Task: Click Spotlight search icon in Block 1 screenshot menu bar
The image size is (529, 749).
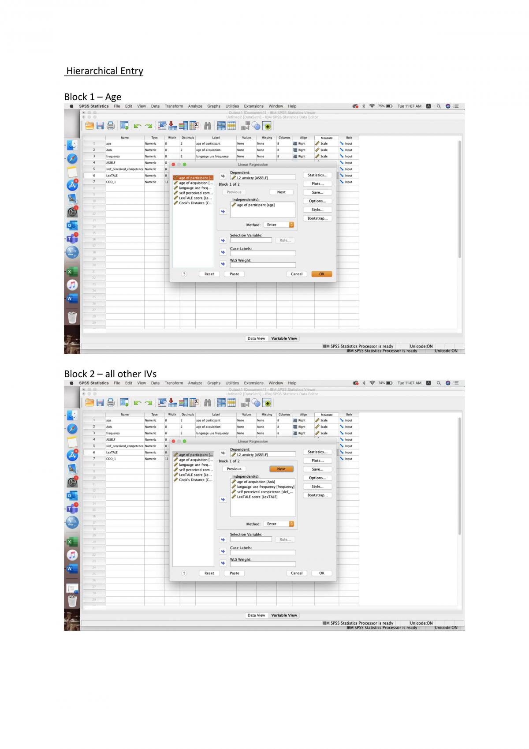Action: pos(439,106)
